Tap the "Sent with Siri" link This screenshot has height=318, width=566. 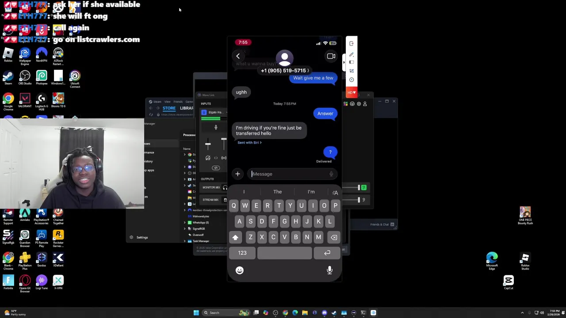tap(249, 143)
